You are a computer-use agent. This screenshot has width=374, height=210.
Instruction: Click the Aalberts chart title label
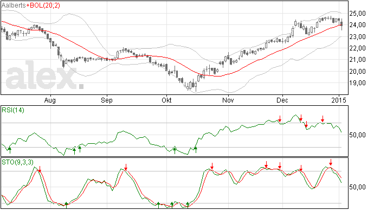pyautogui.click(x=14, y=5)
